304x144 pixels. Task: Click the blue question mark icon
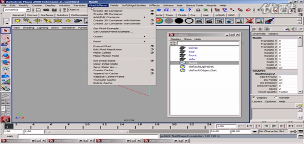click(190, 10)
